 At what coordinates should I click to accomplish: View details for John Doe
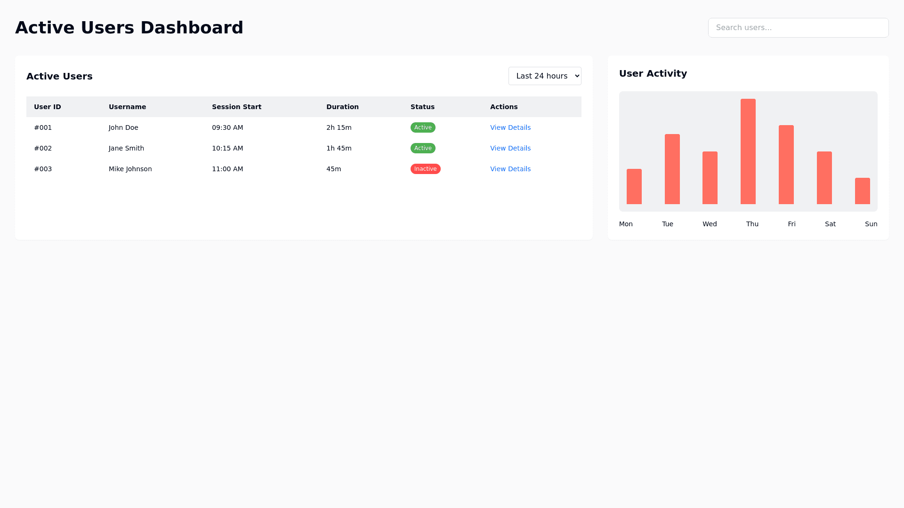pos(510,127)
